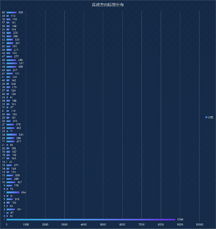This screenshot has width=216, height=229.
Task: Click the value label 347
Action: 18,43
